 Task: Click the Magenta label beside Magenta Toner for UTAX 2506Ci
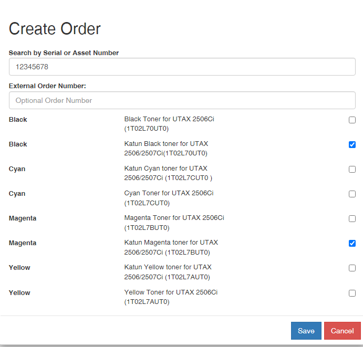point(23,218)
